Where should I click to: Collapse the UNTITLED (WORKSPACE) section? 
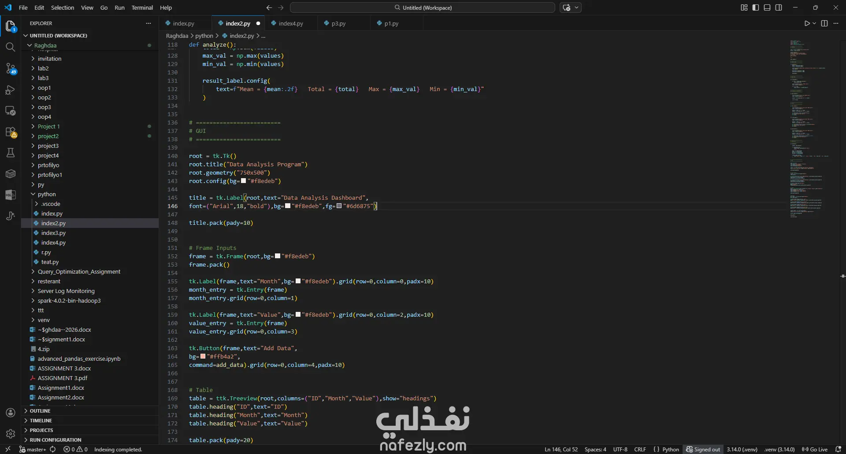pos(59,36)
